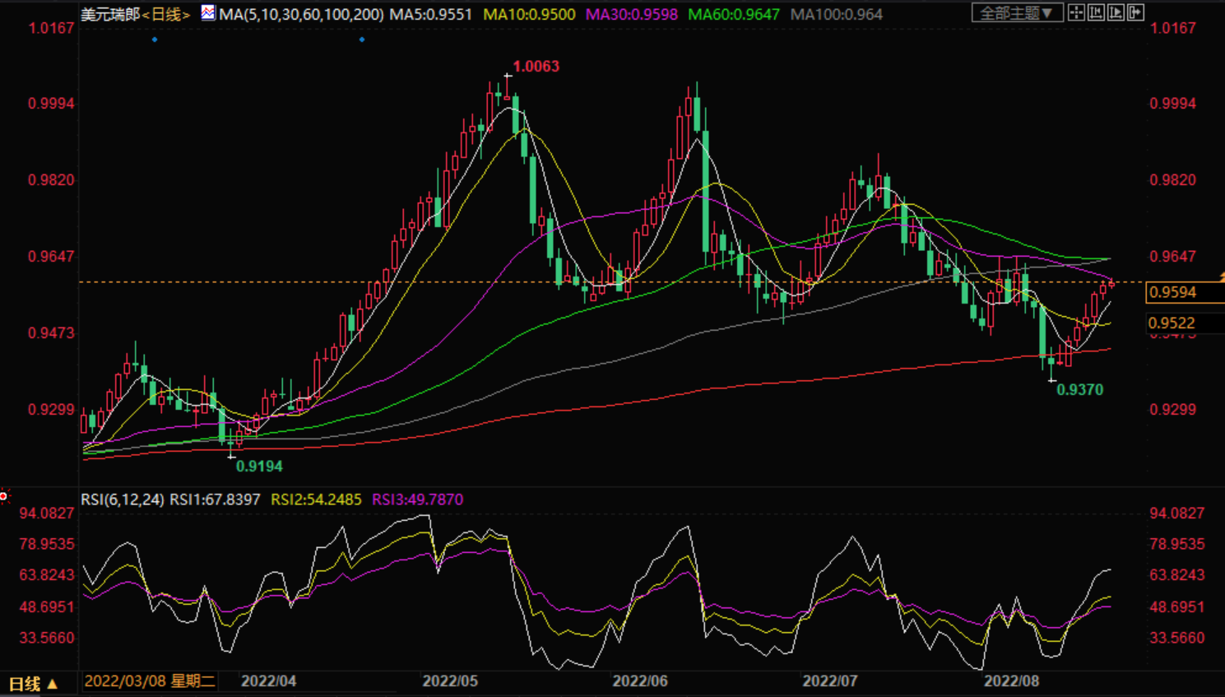Image resolution: width=1225 pixels, height=697 pixels.
Task: Click the 0.9594 current price tag
Action: pyautogui.click(x=1173, y=292)
